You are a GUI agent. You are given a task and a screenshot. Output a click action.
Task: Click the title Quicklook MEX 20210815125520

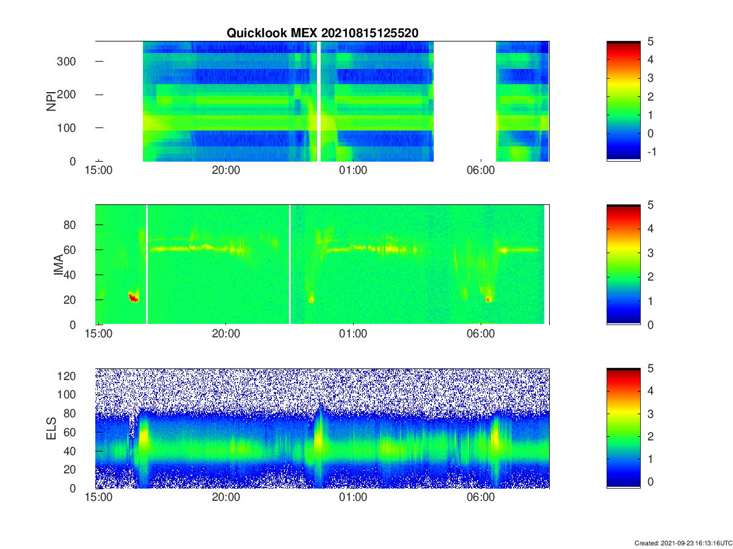(323, 33)
